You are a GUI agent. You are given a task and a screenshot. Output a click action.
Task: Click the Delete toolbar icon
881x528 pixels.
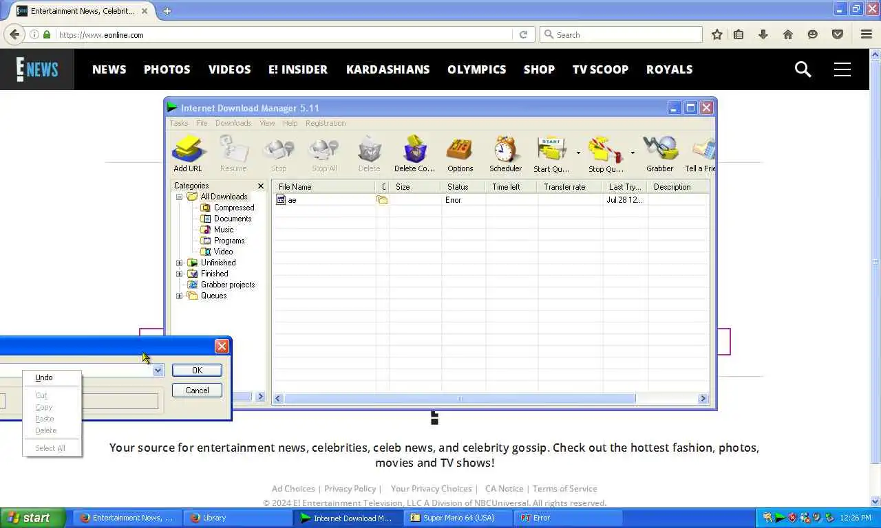point(369,153)
